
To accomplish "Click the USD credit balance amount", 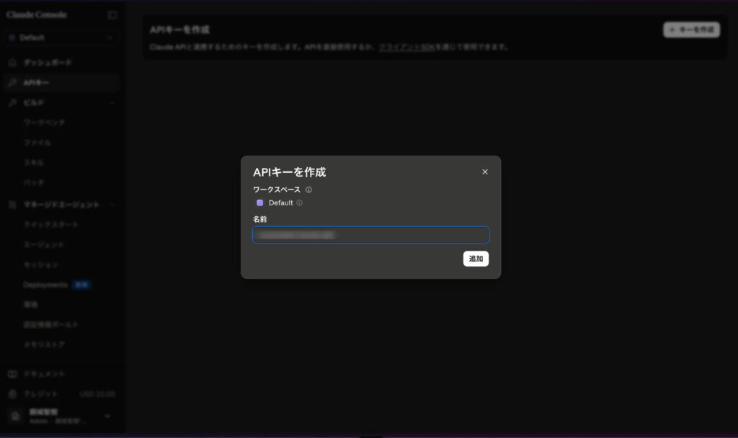I will tap(97, 394).
